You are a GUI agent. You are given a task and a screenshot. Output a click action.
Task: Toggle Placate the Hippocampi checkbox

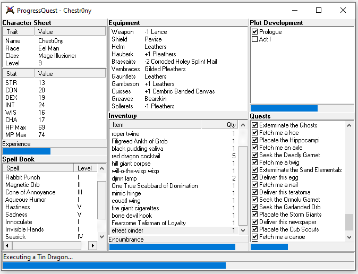[x=254, y=140]
